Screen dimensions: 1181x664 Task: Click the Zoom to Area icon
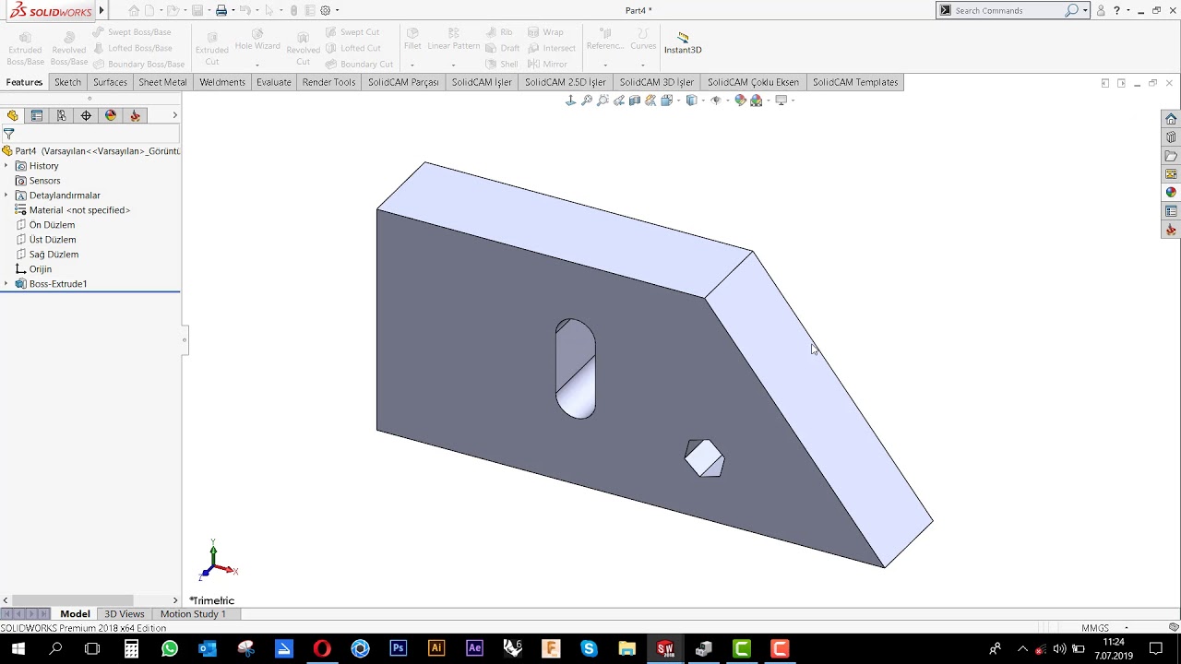click(602, 101)
